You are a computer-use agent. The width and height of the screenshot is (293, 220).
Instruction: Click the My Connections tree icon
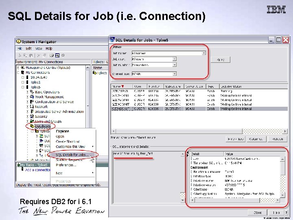(x=23, y=73)
